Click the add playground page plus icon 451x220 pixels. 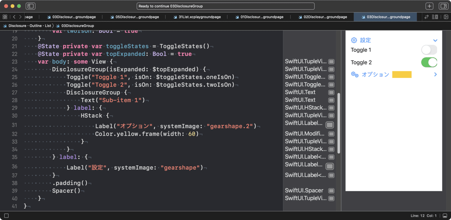pos(430,6)
